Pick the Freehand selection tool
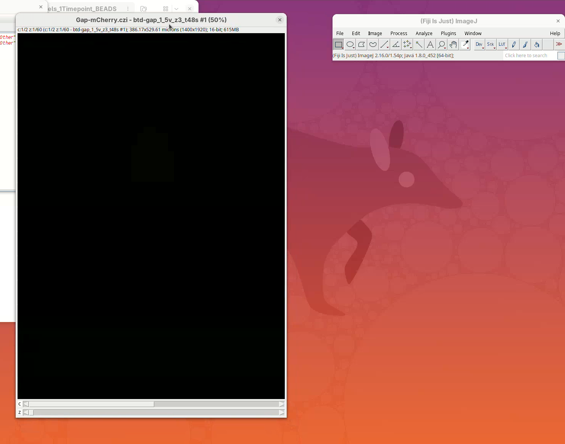The height and width of the screenshot is (444, 565). point(373,45)
